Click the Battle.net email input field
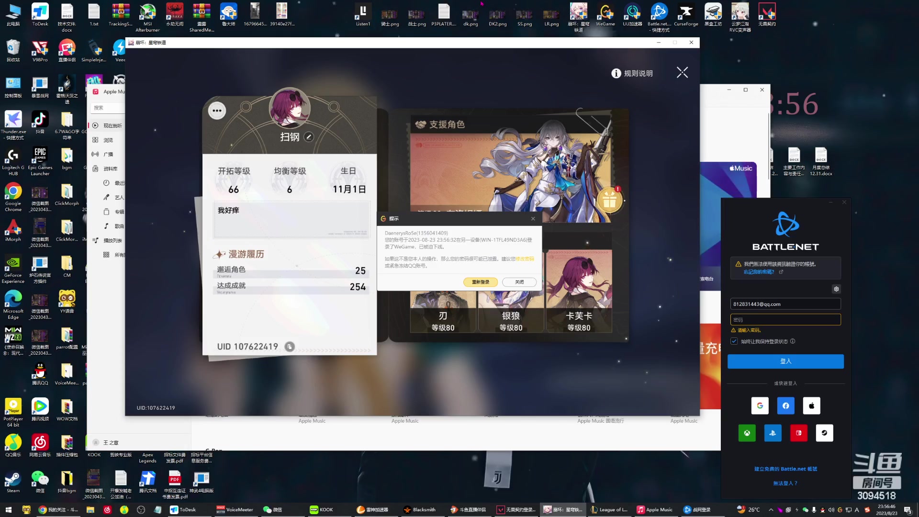Image resolution: width=919 pixels, height=517 pixels. click(785, 304)
